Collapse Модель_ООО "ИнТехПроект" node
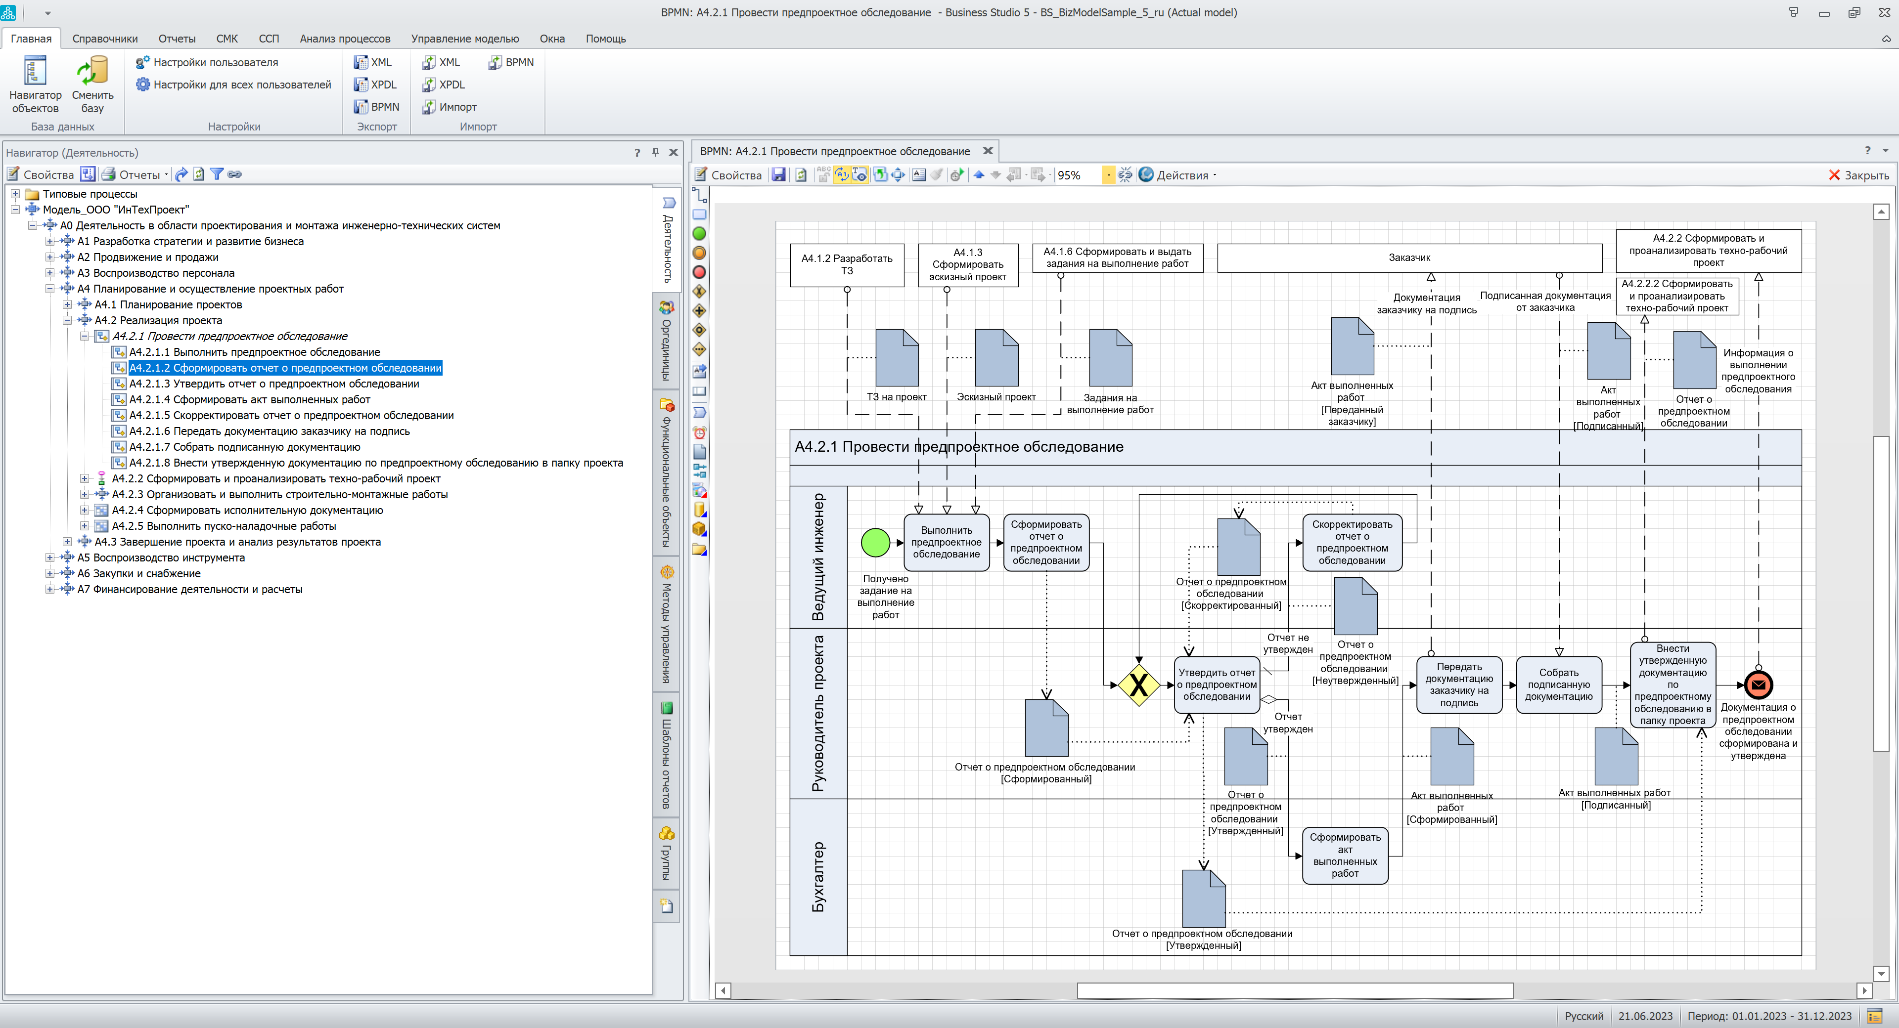 coord(15,209)
